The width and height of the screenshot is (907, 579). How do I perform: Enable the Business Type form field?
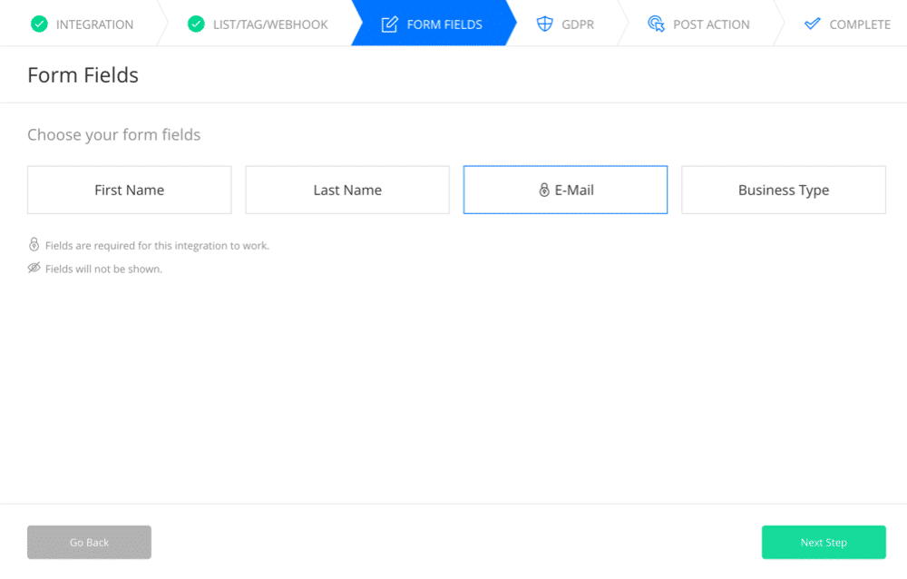coord(784,190)
